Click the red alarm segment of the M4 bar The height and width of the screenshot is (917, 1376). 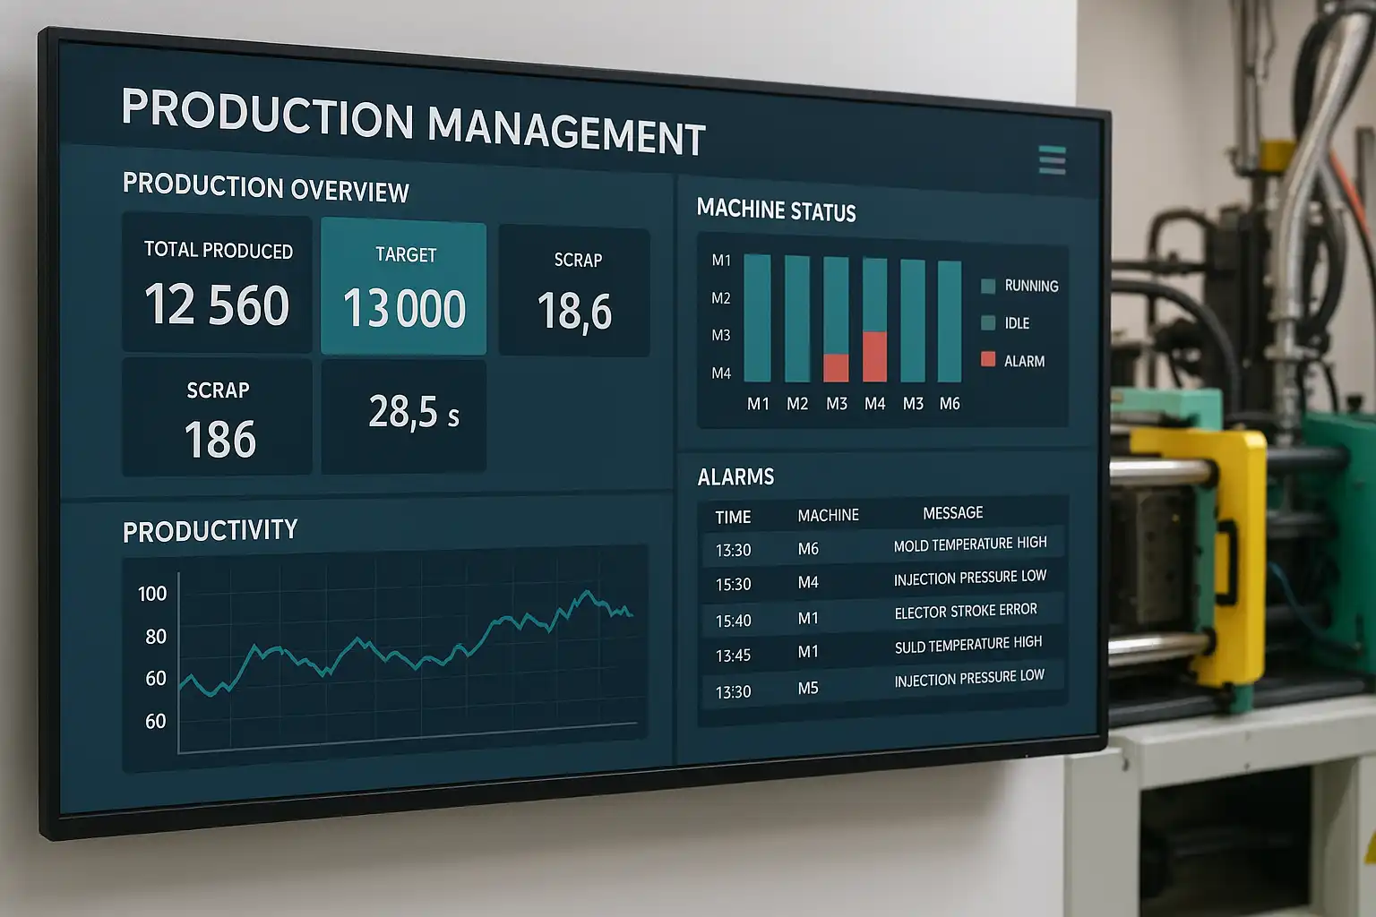(x=874, y=356)
